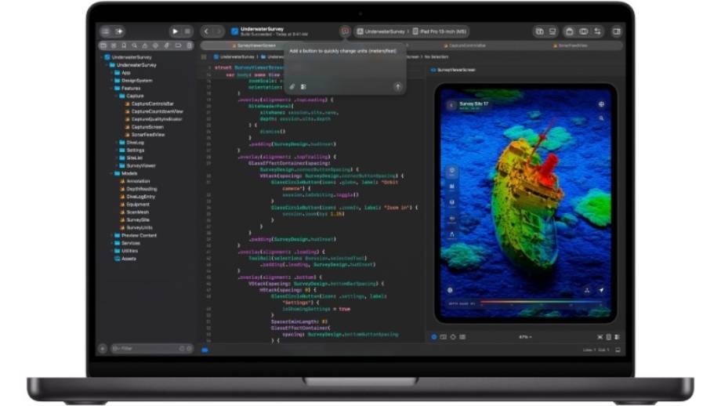Send the assistant prompt with arrow button
Viewport: 721px width, 406px height.
398,86
